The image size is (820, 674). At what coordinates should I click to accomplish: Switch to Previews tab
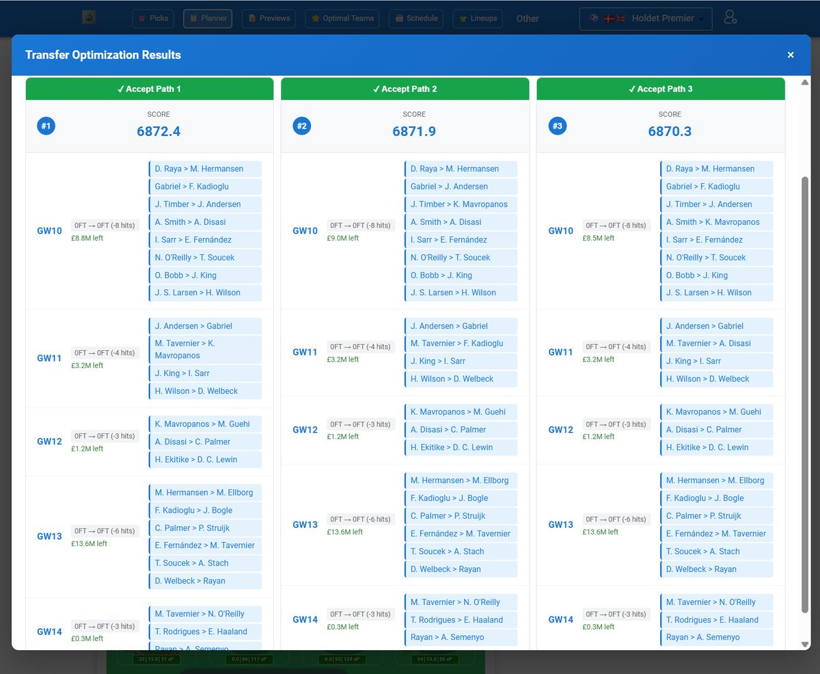(268, 18)
